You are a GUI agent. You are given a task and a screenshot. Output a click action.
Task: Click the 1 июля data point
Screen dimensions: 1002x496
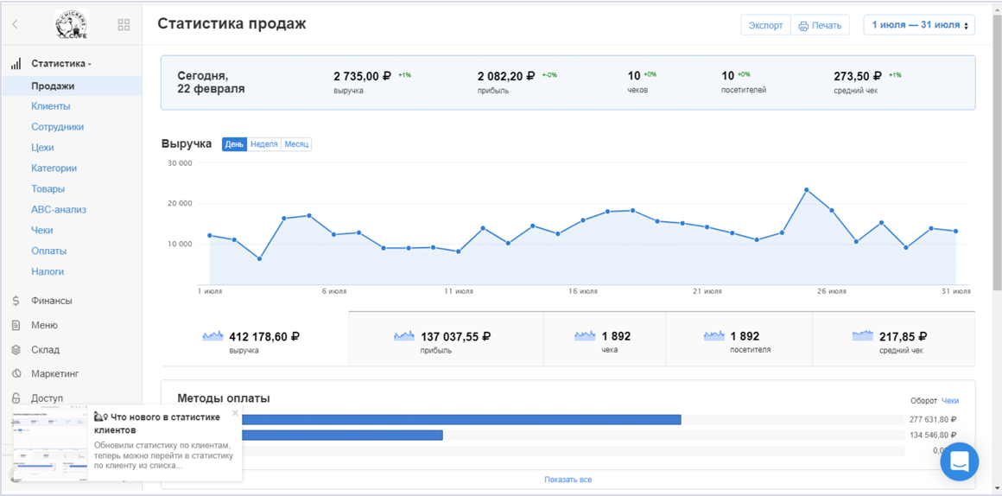coord(210,235)
